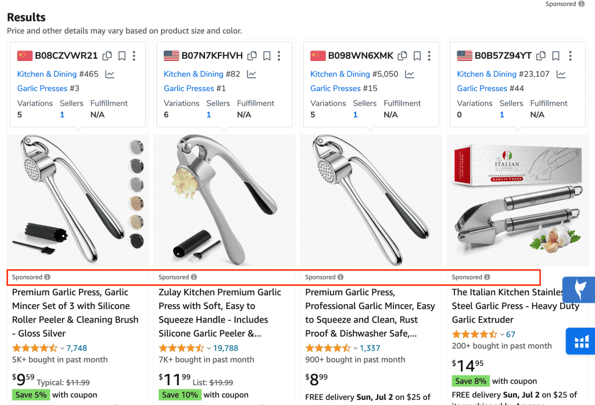The height and width of the screenshot is (405, 595).
Task: Click the blue whale-tail extension button
Action: 579,289
